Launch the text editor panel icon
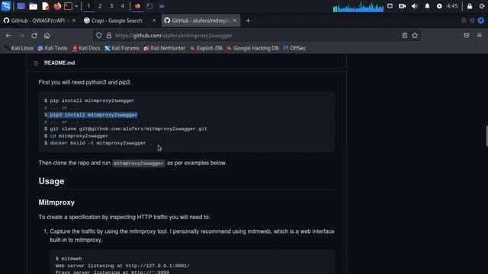This screenshot has width=488, height=274. (46, 6)
